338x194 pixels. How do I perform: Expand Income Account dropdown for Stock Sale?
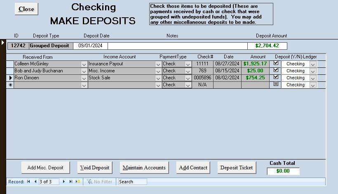tap(158, 78)
